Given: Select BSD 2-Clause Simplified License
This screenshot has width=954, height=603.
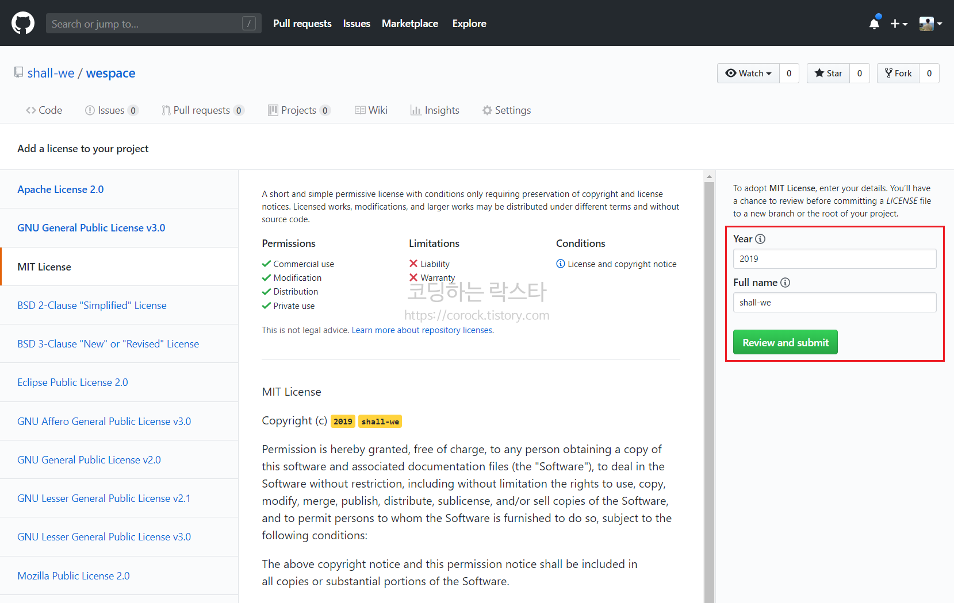Looking at the screenshot, I should coord(119,305).
